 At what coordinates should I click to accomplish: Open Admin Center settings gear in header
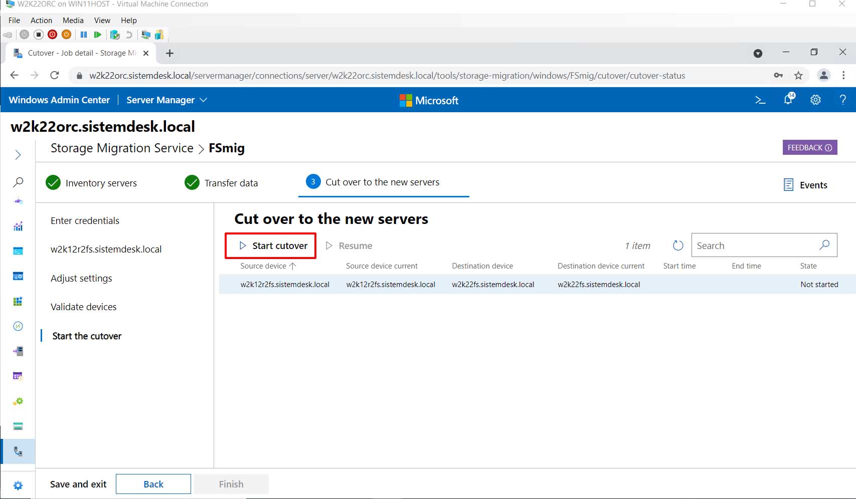[816, 100]
